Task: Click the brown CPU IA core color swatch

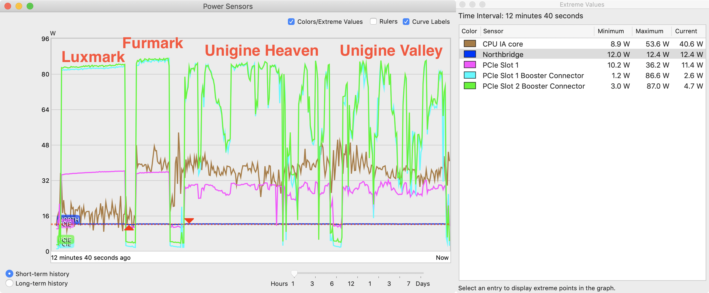Action: (470, 44)
